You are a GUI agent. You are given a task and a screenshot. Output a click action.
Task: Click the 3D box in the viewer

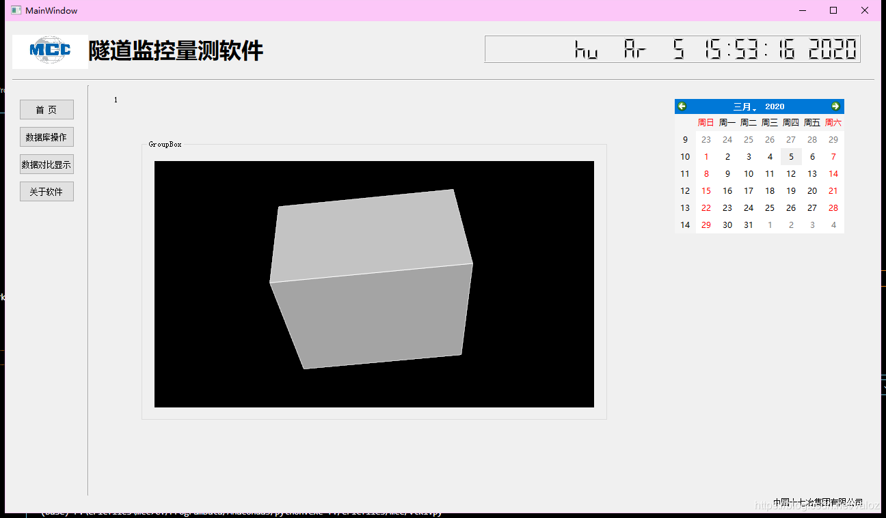[x=371, y=279]
